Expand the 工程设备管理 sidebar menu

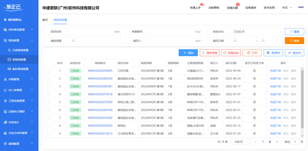32,101
